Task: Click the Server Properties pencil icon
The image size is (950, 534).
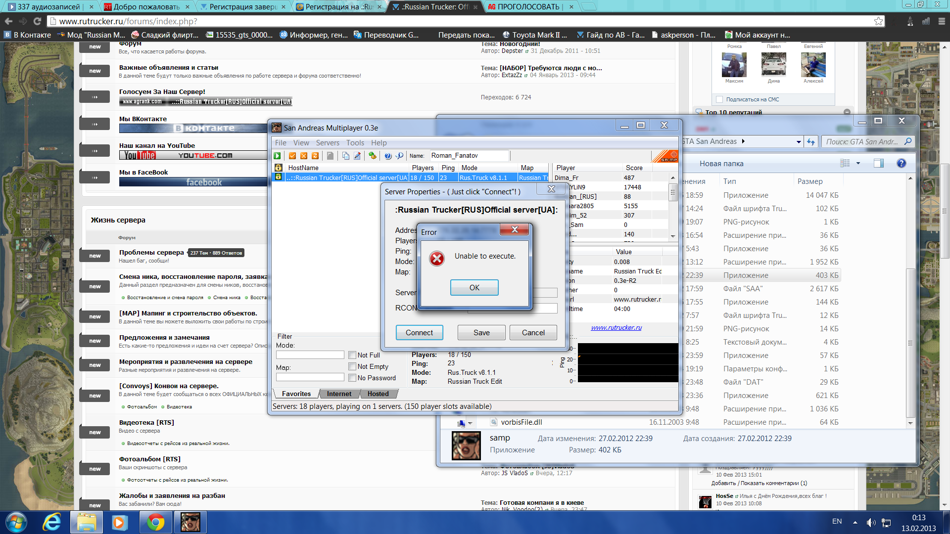Action: click(x=357, y=156)
